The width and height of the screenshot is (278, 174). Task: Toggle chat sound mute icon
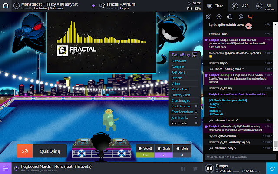(x=208, y=17)
